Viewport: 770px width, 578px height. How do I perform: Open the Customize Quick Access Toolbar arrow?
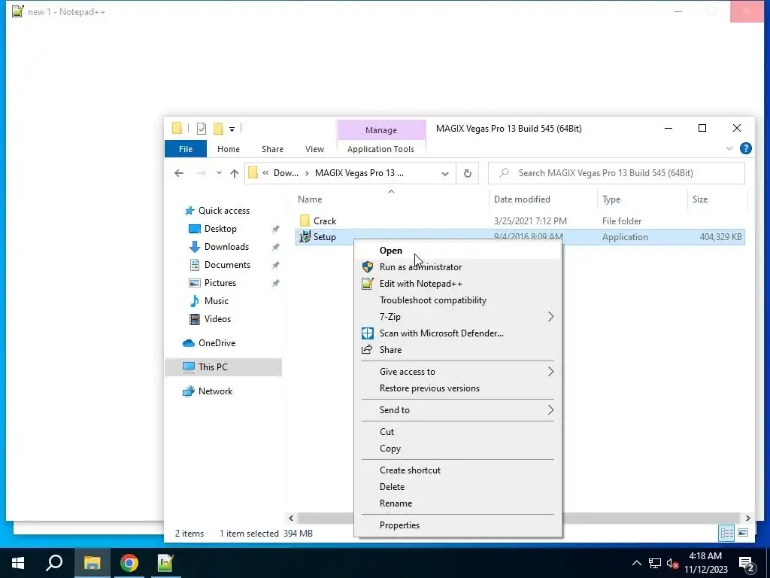point(232,129)
